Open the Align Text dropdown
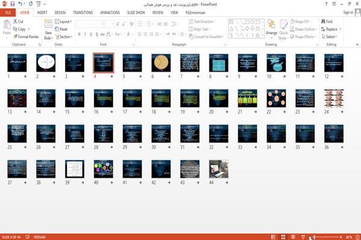This screenshot has width=361, height=240. pos(199,29)
